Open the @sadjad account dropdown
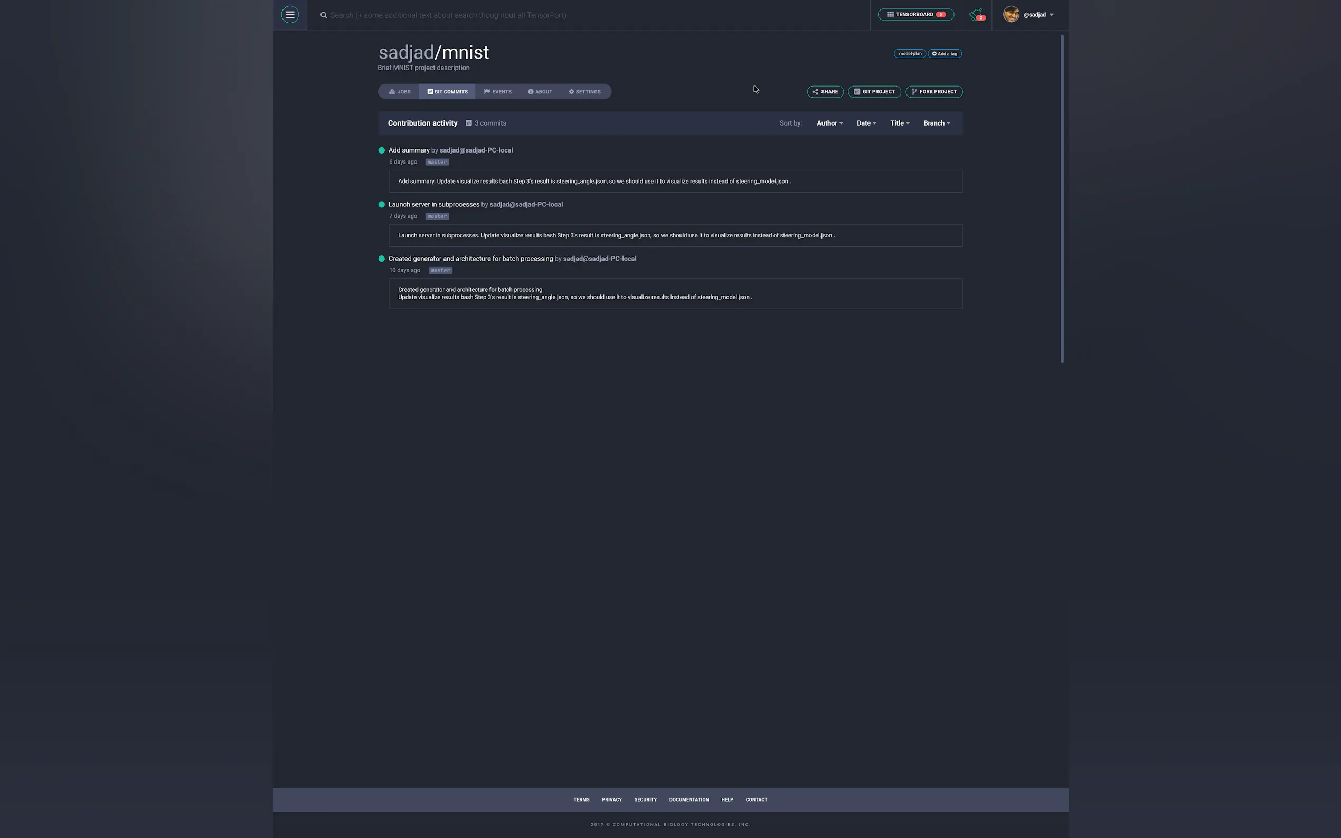 [x=1039, y=15]
